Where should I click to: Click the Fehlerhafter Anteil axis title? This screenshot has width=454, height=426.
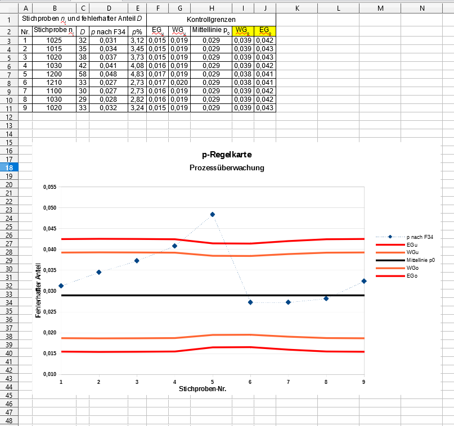point(38,296)
